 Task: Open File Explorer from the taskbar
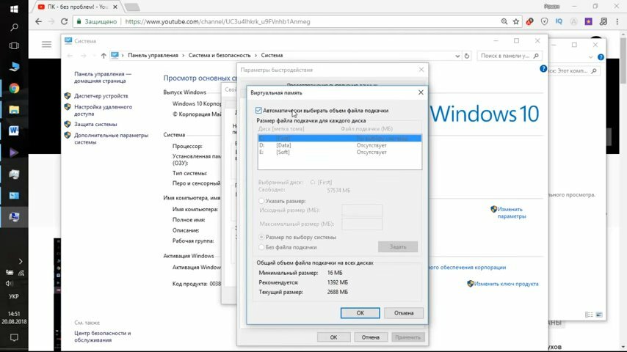coord(14,109)
